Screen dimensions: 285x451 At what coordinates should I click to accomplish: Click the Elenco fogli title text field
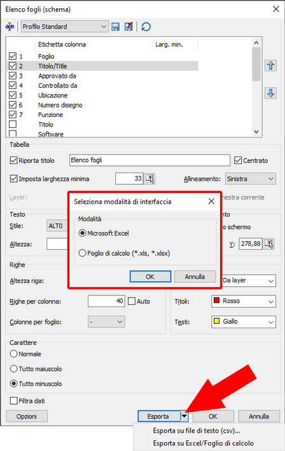[x=149, y=160]
